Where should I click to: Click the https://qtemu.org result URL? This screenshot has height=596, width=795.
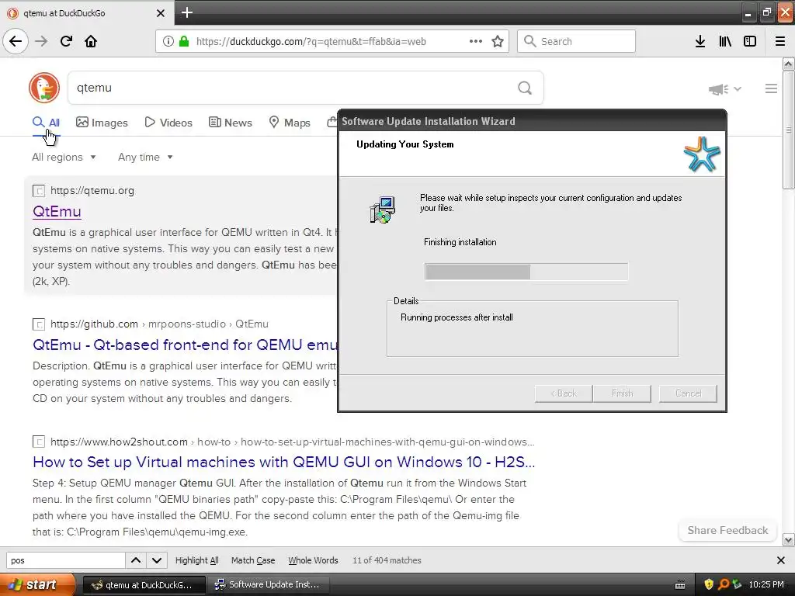(92, 191)
